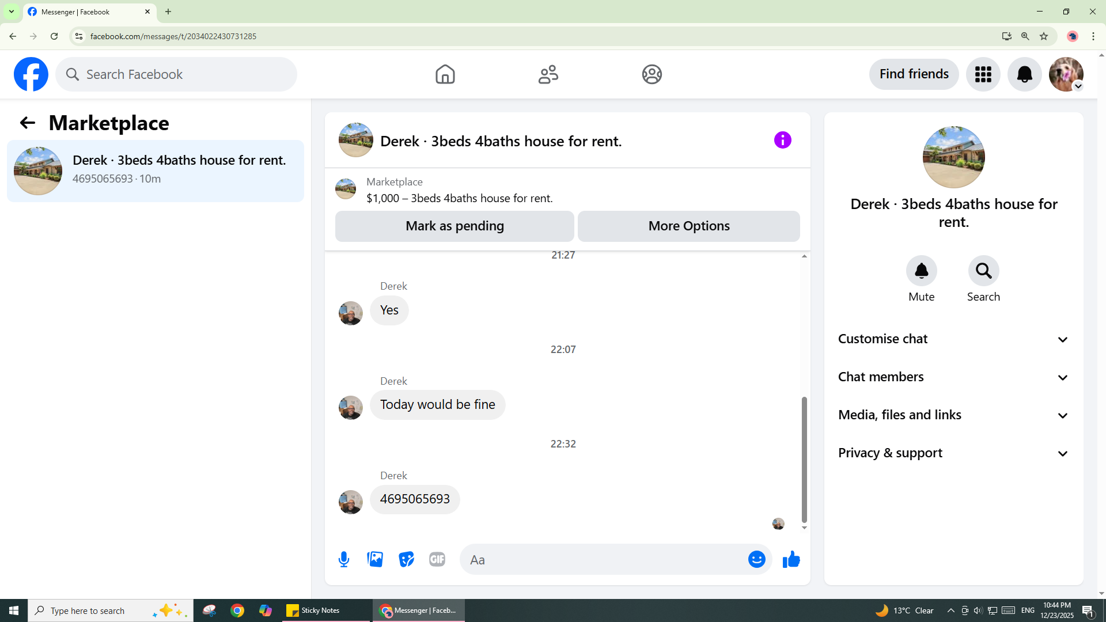Expand Chat members section
The width and height of the screenshot is (1106, 622).
pyautogui.click(x=953, y=377)
